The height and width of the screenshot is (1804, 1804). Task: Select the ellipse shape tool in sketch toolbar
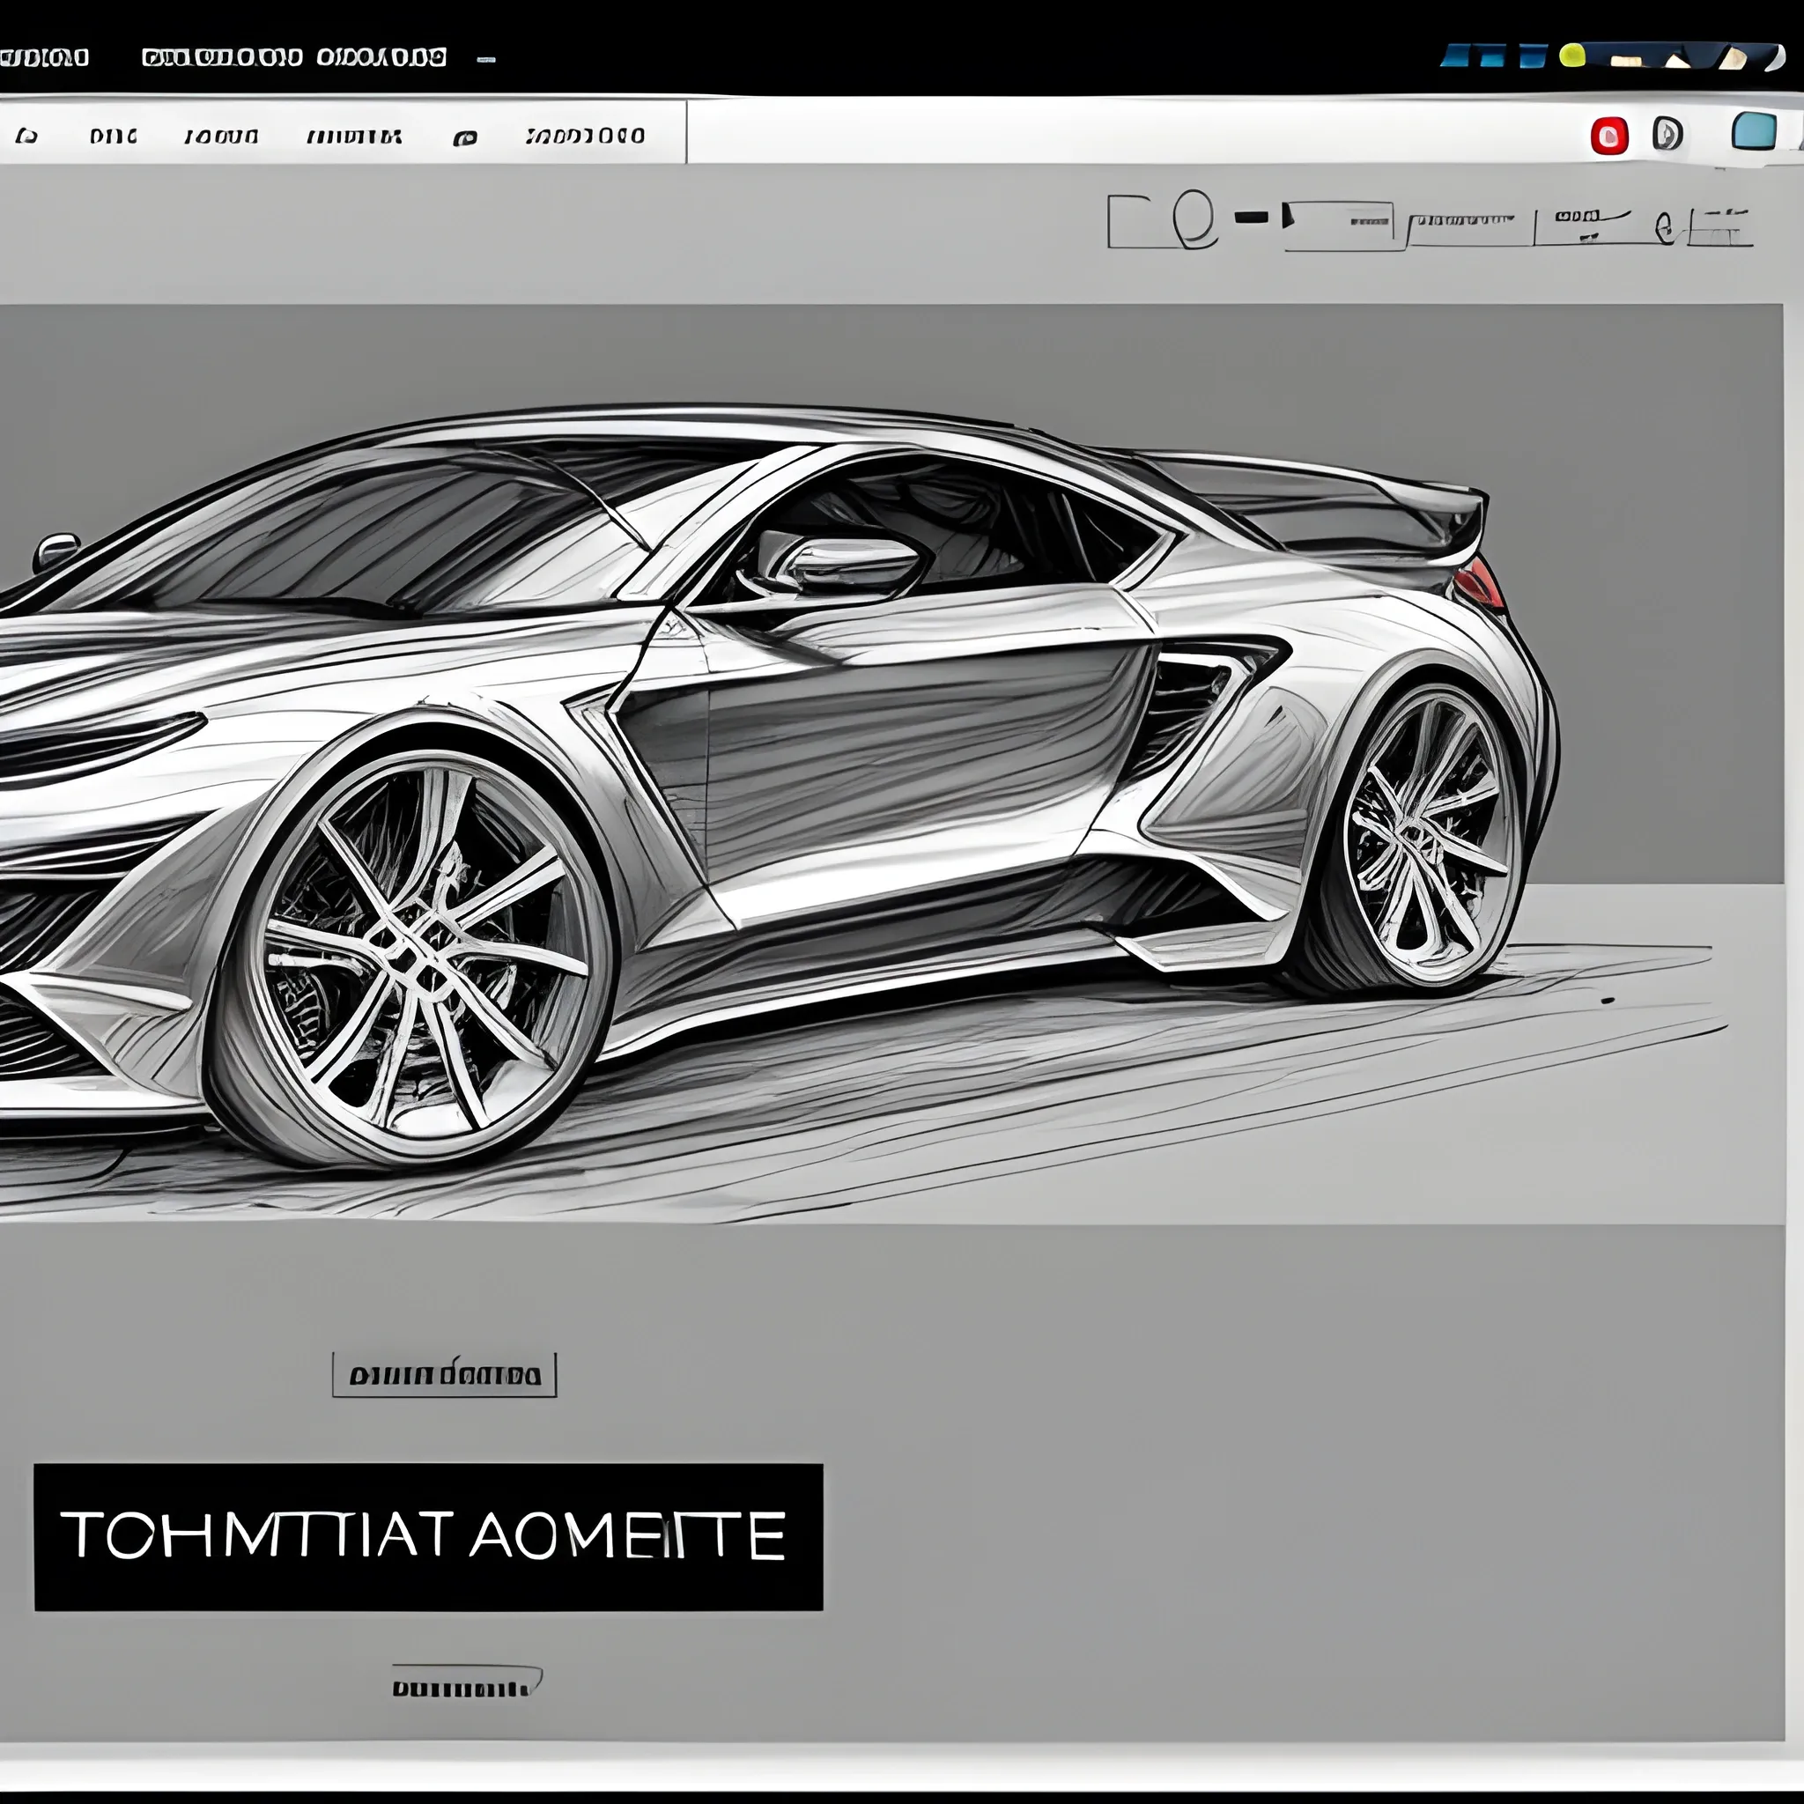1195,218
